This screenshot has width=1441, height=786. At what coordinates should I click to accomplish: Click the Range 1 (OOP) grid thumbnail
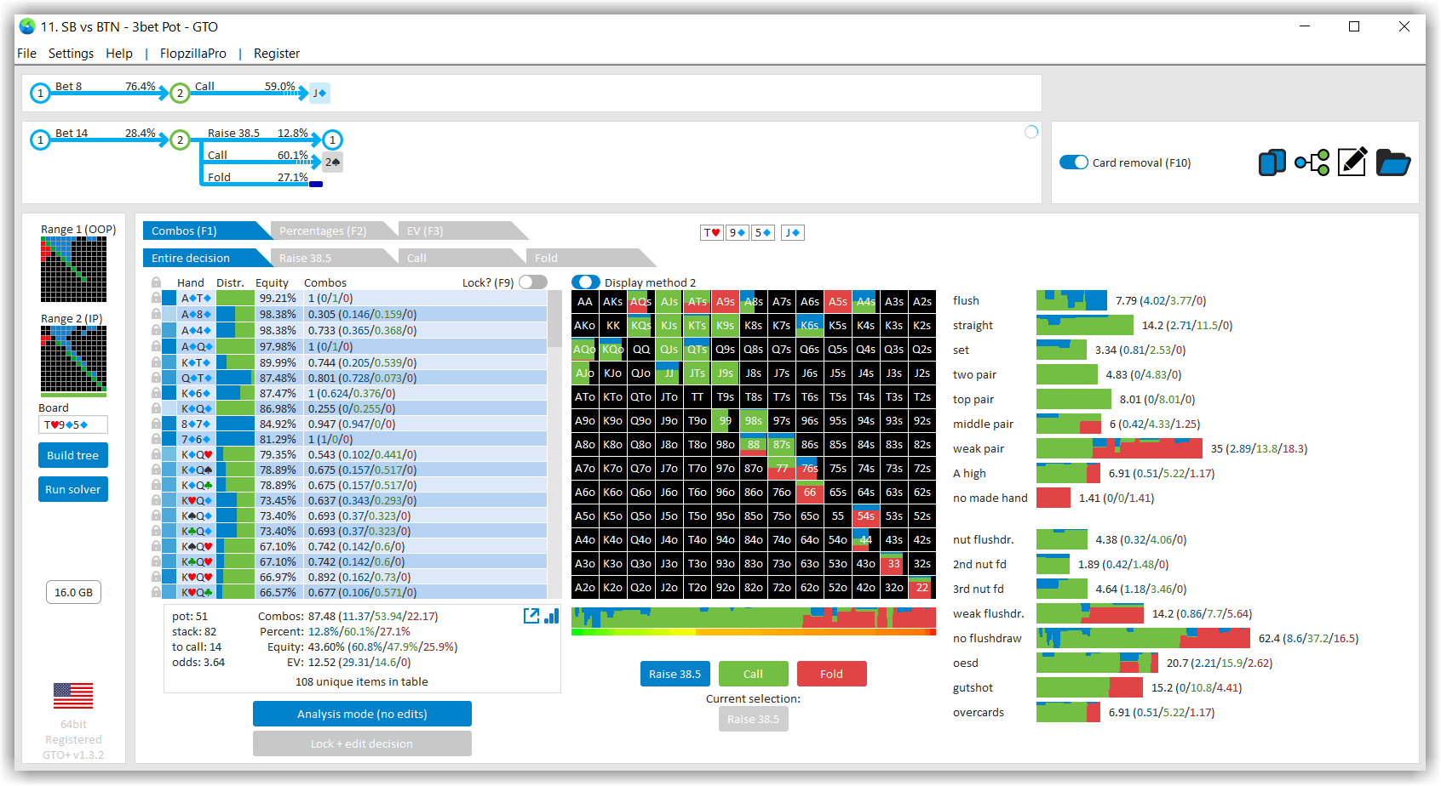(73, 269)
